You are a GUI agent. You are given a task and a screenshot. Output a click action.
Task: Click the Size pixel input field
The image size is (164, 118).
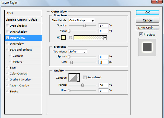tap(104, 62)
